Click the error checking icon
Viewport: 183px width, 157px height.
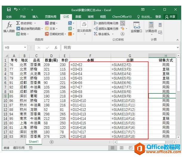click(122, 28)
